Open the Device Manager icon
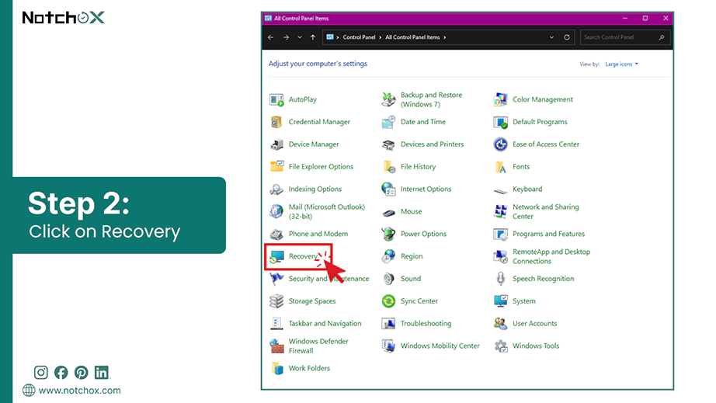This screenshot has width=716, height=403. tap(276, 144)
